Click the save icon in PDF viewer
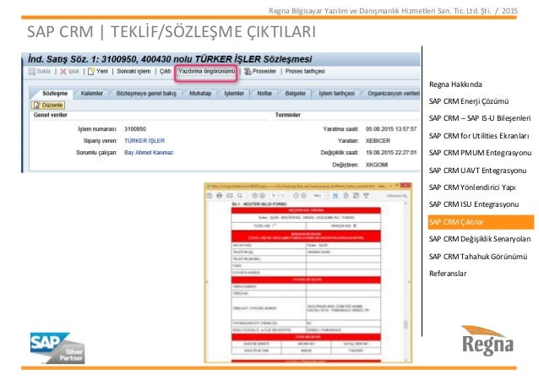Image resolution: width=539 pixels, height=380 pixels. point(210,196)
